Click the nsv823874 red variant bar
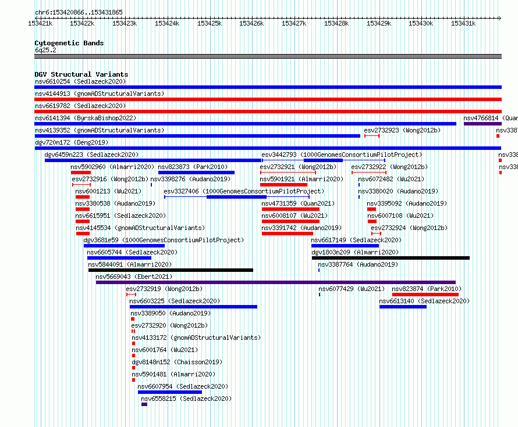The image size is (518, 427). coord(425,295)
